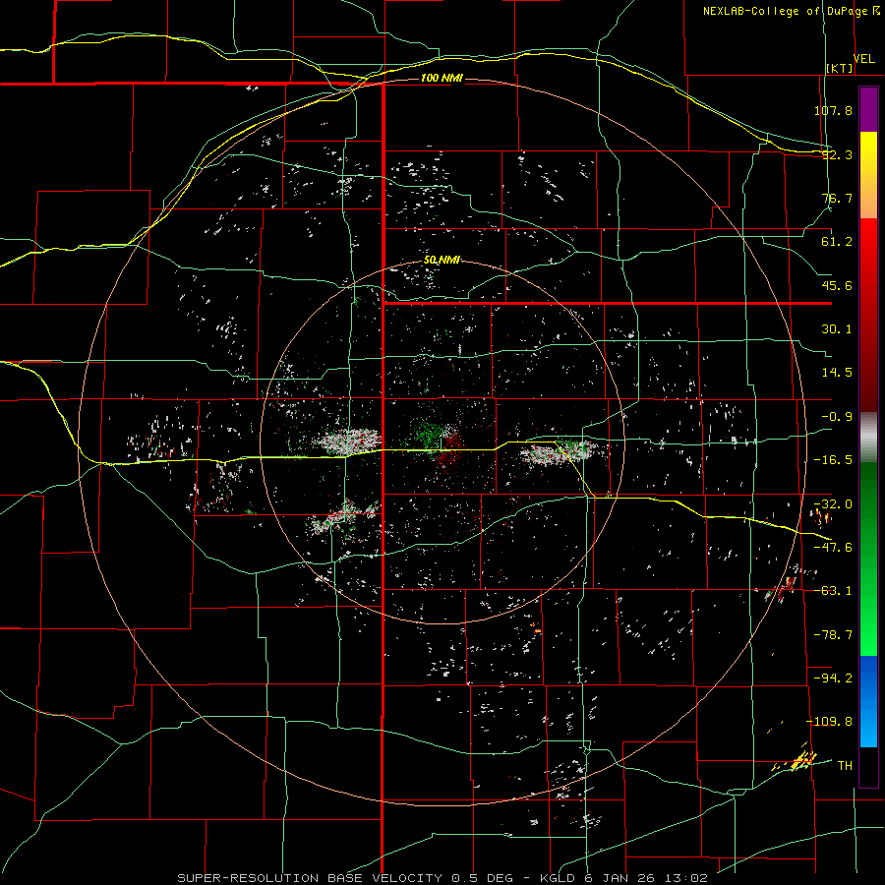Click the 30.1 velocity scale value

point(837,329)
